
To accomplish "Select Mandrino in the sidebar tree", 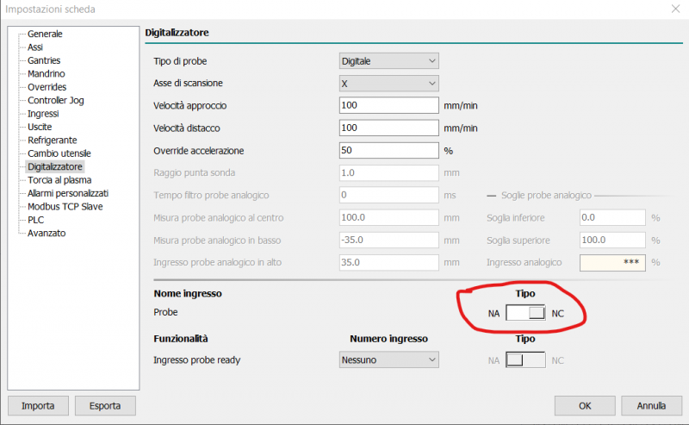I will (47, 74).
